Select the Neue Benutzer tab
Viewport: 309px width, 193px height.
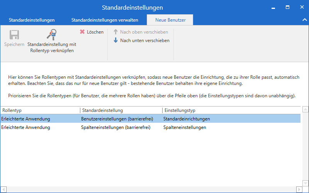(x=170, y=20)
